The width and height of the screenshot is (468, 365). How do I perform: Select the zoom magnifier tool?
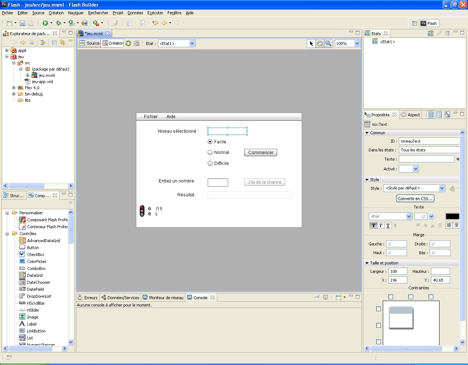[x=328, y=44]
